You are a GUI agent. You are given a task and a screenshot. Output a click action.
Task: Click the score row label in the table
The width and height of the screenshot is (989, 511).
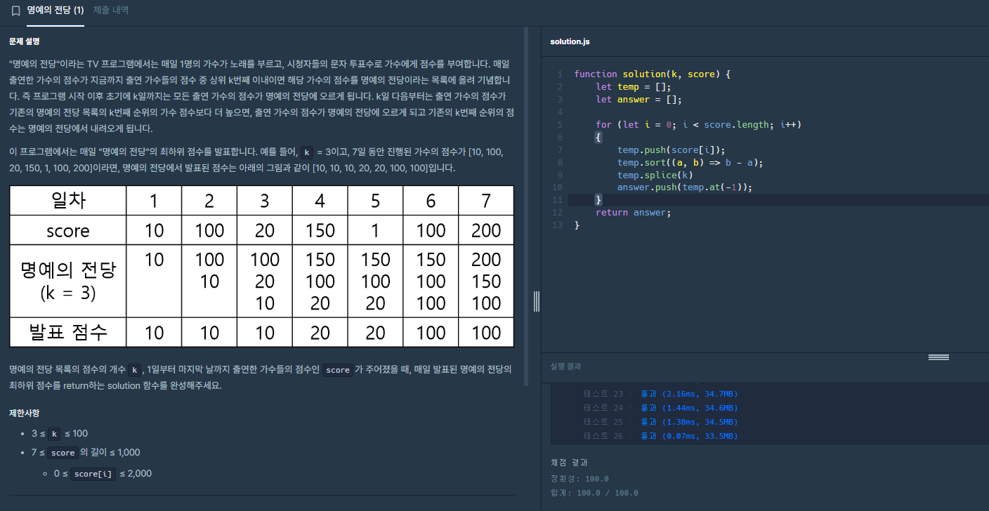[x=68, y=230]
